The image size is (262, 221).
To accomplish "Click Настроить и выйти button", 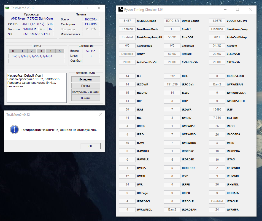I will (86, 92).
